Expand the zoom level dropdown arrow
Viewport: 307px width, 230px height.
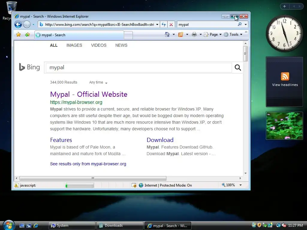point(241,185)
